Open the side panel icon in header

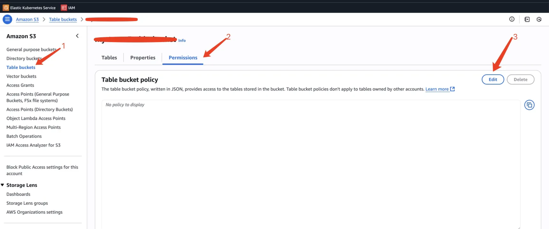click(527, 19)
